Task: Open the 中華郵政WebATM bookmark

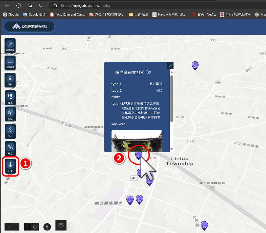Action: click(235, 15)
